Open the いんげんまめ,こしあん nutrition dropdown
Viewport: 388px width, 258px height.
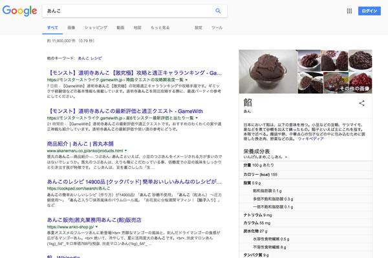265,157
